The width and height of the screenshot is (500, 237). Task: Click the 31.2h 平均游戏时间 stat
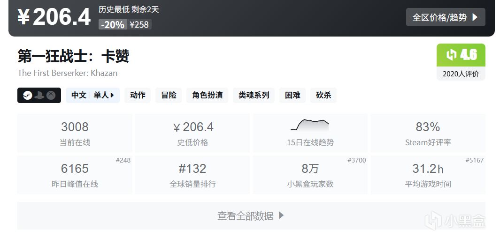(x=428, y=175)
